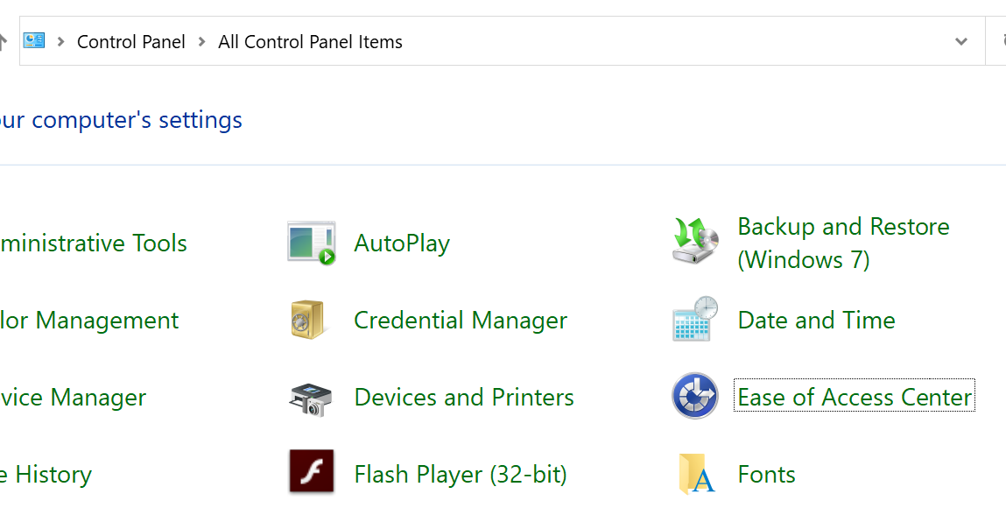Click the Control Panel icon in address bar
The width and height of the screenshot is (1006, 508).
pyautogui.click(x=34, y=41)
